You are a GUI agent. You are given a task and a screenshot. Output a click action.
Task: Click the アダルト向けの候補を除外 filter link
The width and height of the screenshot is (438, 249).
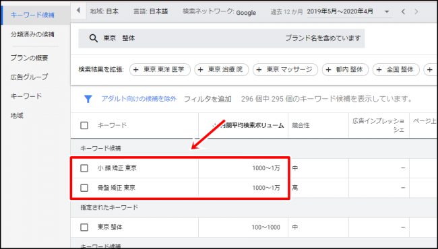139,99
